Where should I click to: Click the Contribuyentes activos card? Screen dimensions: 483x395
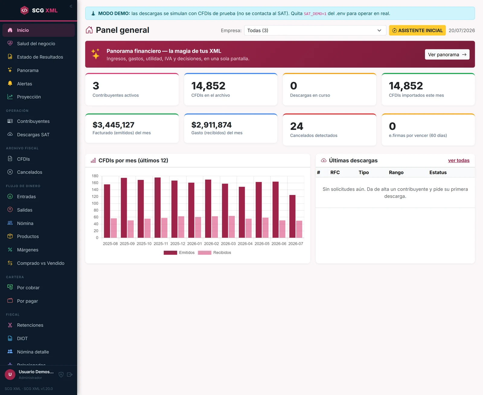(132, 89)
